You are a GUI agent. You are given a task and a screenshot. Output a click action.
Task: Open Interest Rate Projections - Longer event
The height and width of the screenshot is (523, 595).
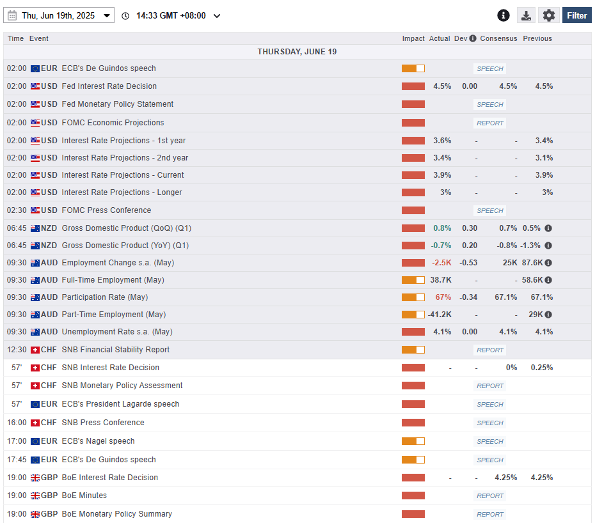click(122, 192)
